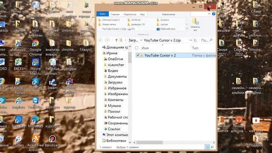Click navigation pane bottom scroll arrow
Viewport: 272px width, 153px height.
[130, 142]
